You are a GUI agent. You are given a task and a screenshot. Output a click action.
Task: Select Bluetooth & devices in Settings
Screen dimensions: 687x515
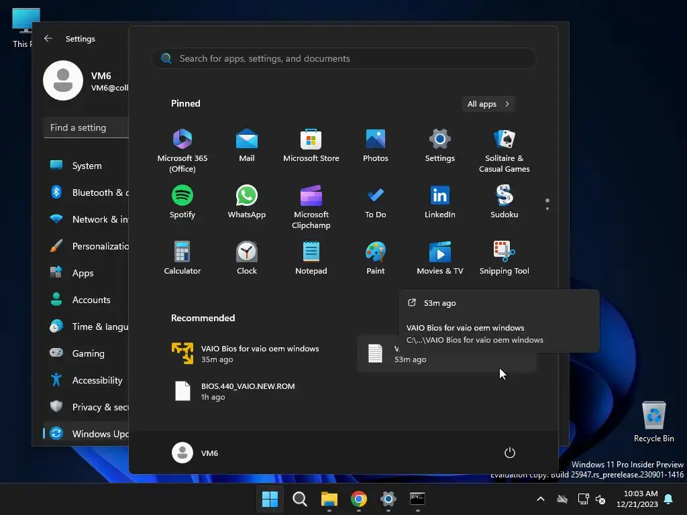[x=87, y=192]
